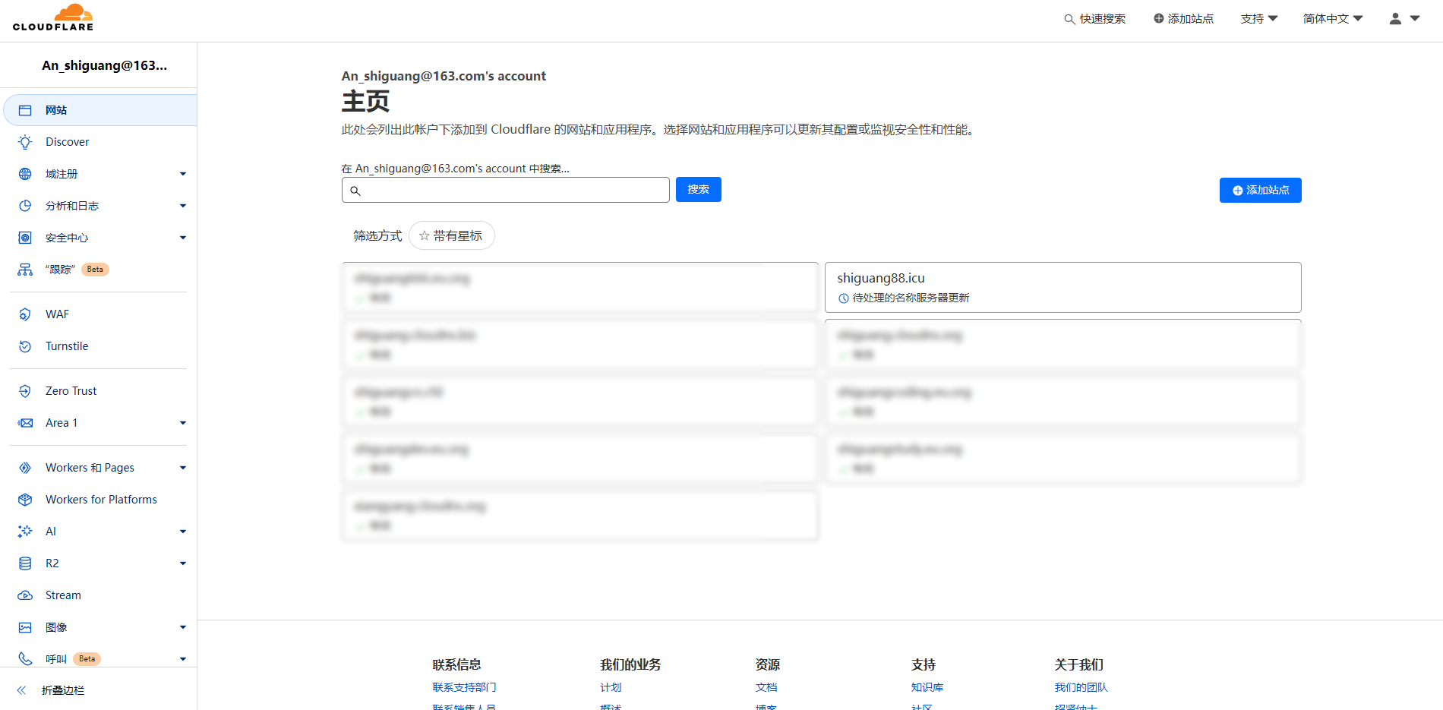Open the 计划 footer link
This screenshot has width=1443, height=710.
coord(611,687)
